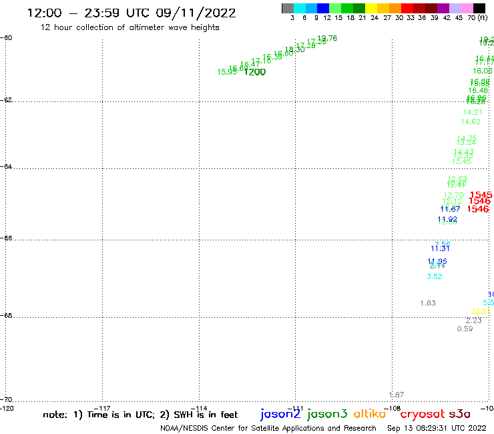Click the latitude axis label '-62'
494x434 pixels.
[x=6, y=100]
